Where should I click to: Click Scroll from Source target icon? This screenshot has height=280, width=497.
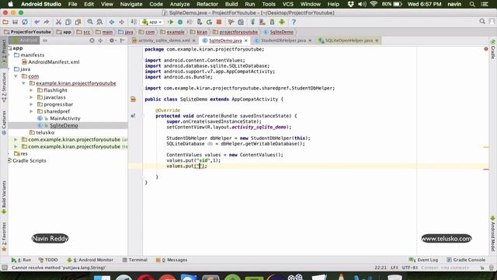coord(92,40)
